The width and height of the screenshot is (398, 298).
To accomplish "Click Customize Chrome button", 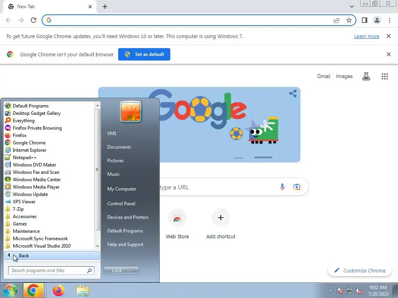I will [360, 270].
